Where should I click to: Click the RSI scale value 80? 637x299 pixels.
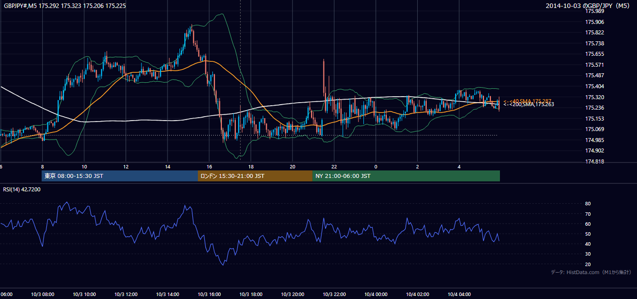[x=588, y=204]
